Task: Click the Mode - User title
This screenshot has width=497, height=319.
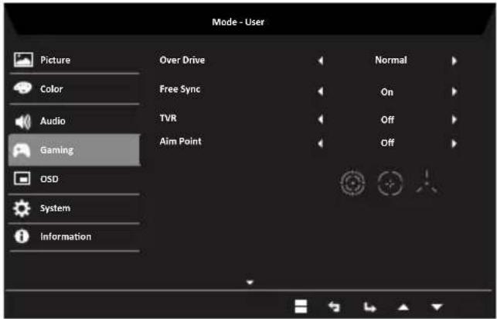Action: (238, 22)
